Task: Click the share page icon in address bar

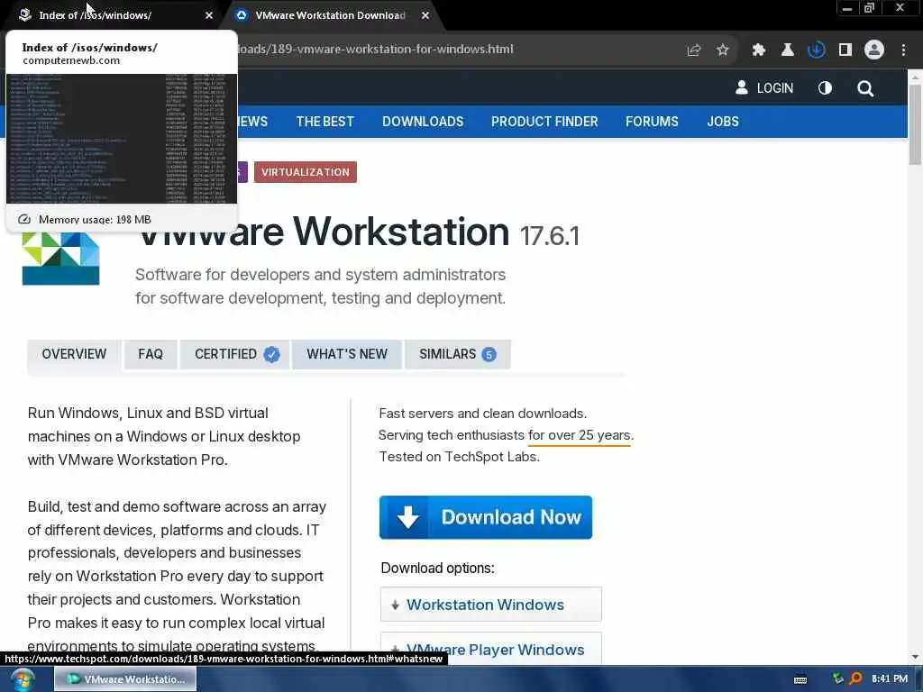Action: click(694, 50)
